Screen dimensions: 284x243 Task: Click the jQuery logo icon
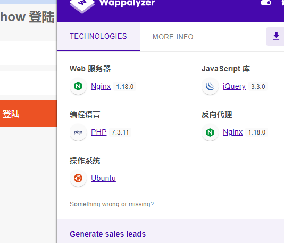click(x=210, y=86)
